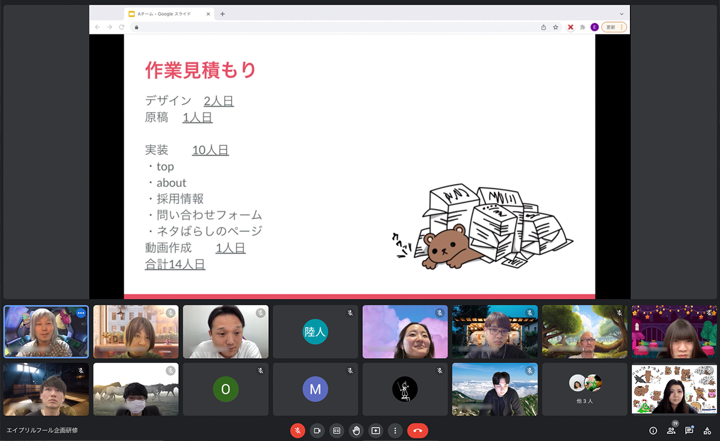Click the mute indicator on the mountain clouds tile
720x441 pixels.
(x=530, y=370)
